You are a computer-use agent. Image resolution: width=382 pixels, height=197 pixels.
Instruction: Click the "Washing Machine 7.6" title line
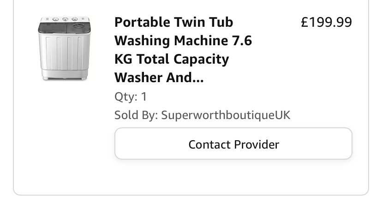tap(183, 41)
